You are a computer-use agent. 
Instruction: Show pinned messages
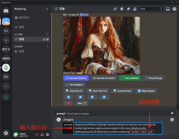pyautogui.click(x=128, y=9)
